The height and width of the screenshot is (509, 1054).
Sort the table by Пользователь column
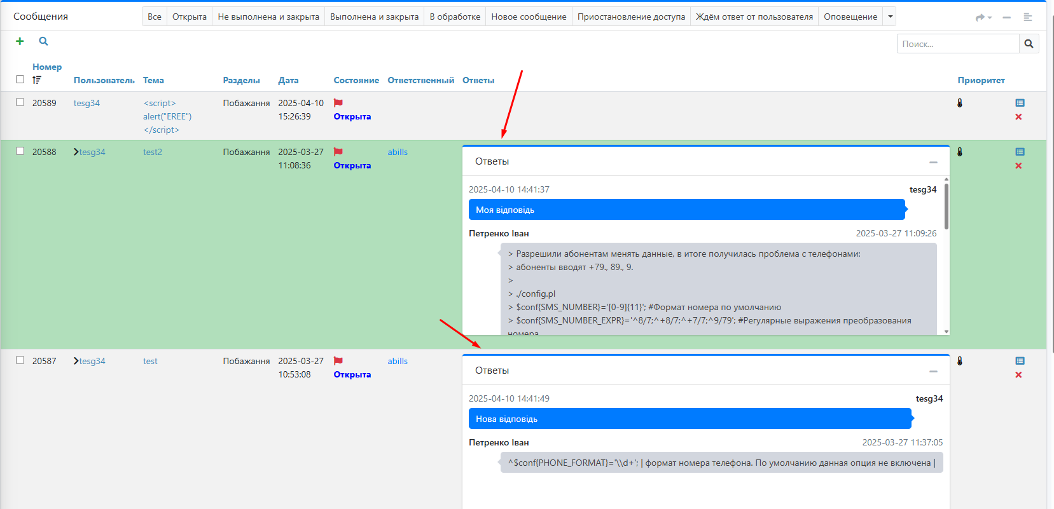104,80
